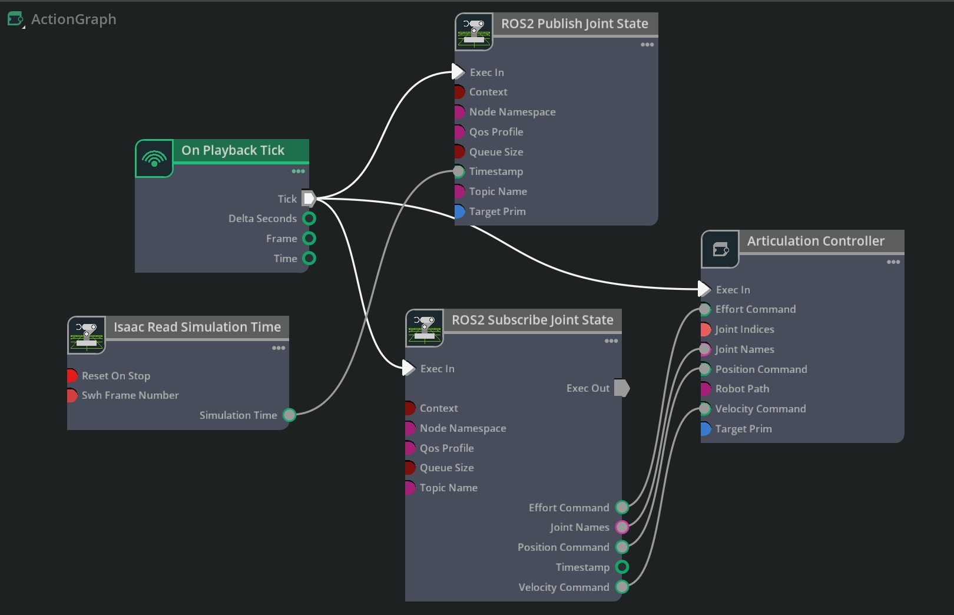954x615 pixels.
Task: Click the Articulation Controller node icon
Action: pyautogui.click(x=720, y=249)
